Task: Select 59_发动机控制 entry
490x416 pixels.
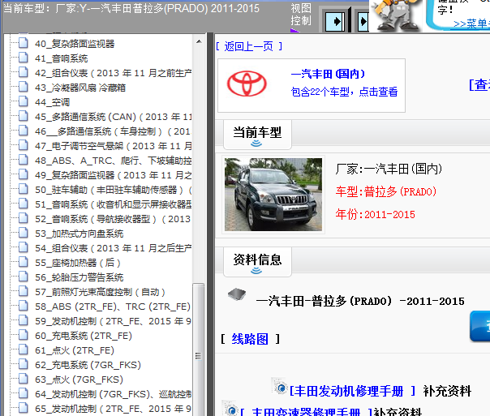Action: click(113, 321)
